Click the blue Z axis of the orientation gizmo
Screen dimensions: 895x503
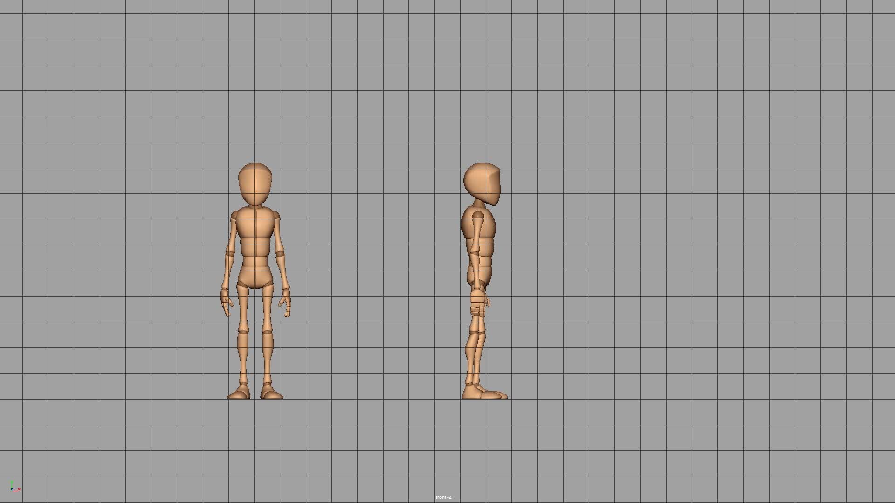click(13, 489)
